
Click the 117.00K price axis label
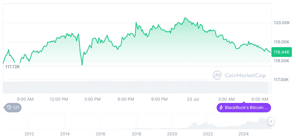tap(281, 79)
